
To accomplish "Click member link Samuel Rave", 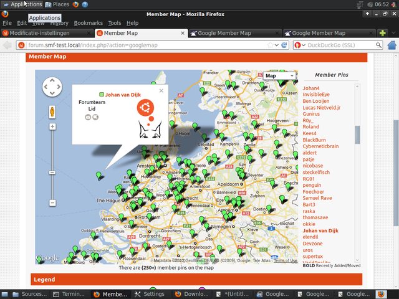I will pos(317,198).
